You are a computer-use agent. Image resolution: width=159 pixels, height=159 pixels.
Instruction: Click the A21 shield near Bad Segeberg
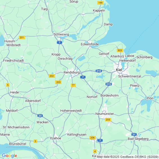coord(134,135)
